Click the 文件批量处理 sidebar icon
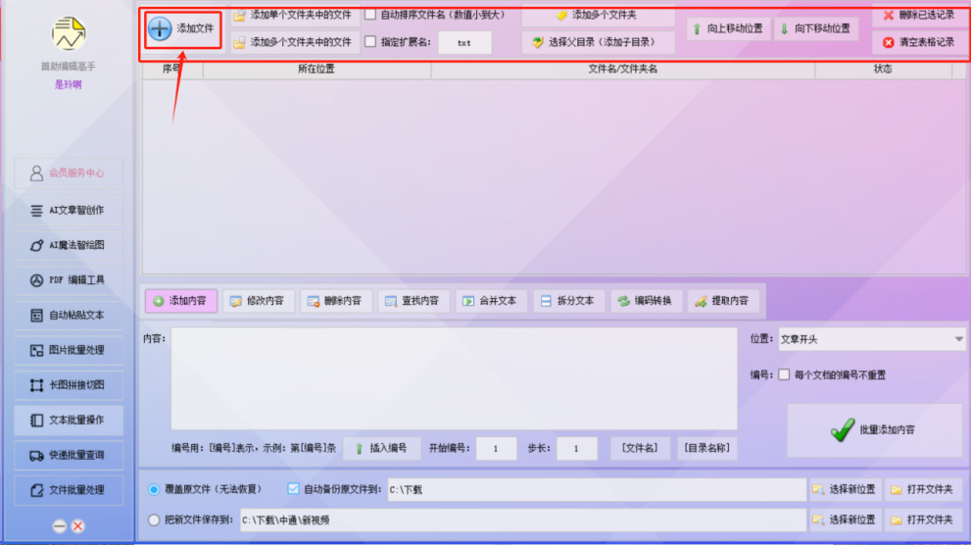The image size is (972, 546). coord(36,490)
